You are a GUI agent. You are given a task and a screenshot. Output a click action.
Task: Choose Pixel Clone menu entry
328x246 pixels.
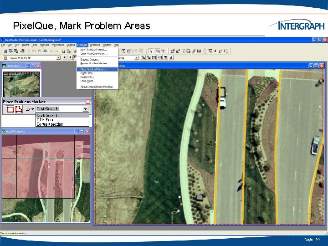click(97, 73)
